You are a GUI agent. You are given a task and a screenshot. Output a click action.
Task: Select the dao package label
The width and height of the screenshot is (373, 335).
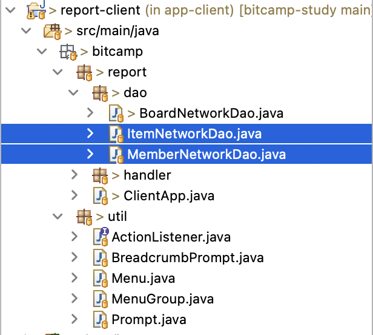[x=135, y=92]
